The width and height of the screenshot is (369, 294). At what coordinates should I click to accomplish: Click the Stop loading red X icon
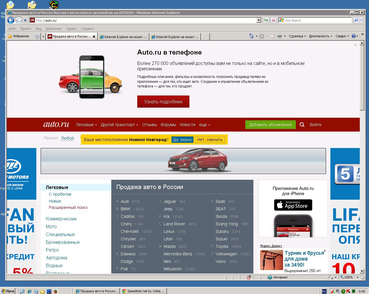(x=274, y=20)
